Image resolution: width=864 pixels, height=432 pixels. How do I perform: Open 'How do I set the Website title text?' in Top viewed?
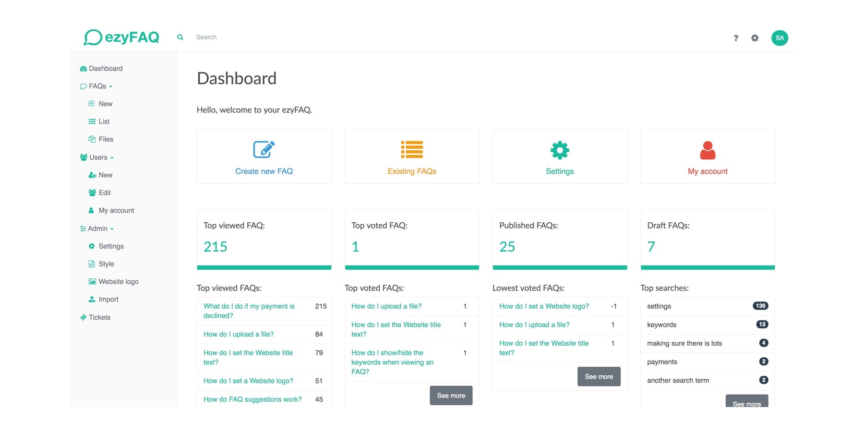pyautogui.click(x=248, y=358)
